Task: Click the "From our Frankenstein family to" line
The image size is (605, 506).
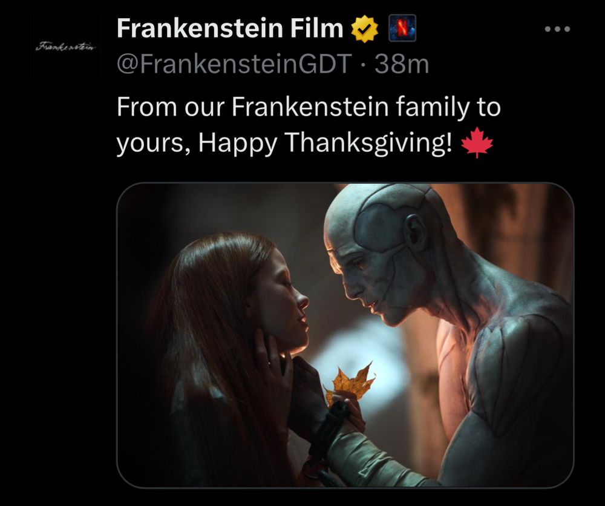Action: (x=309, y=107)
